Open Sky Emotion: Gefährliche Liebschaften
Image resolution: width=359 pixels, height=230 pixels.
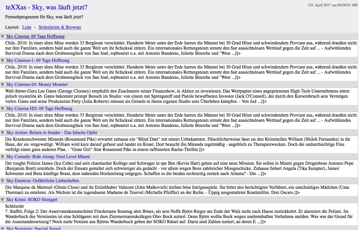coord(43,181)
